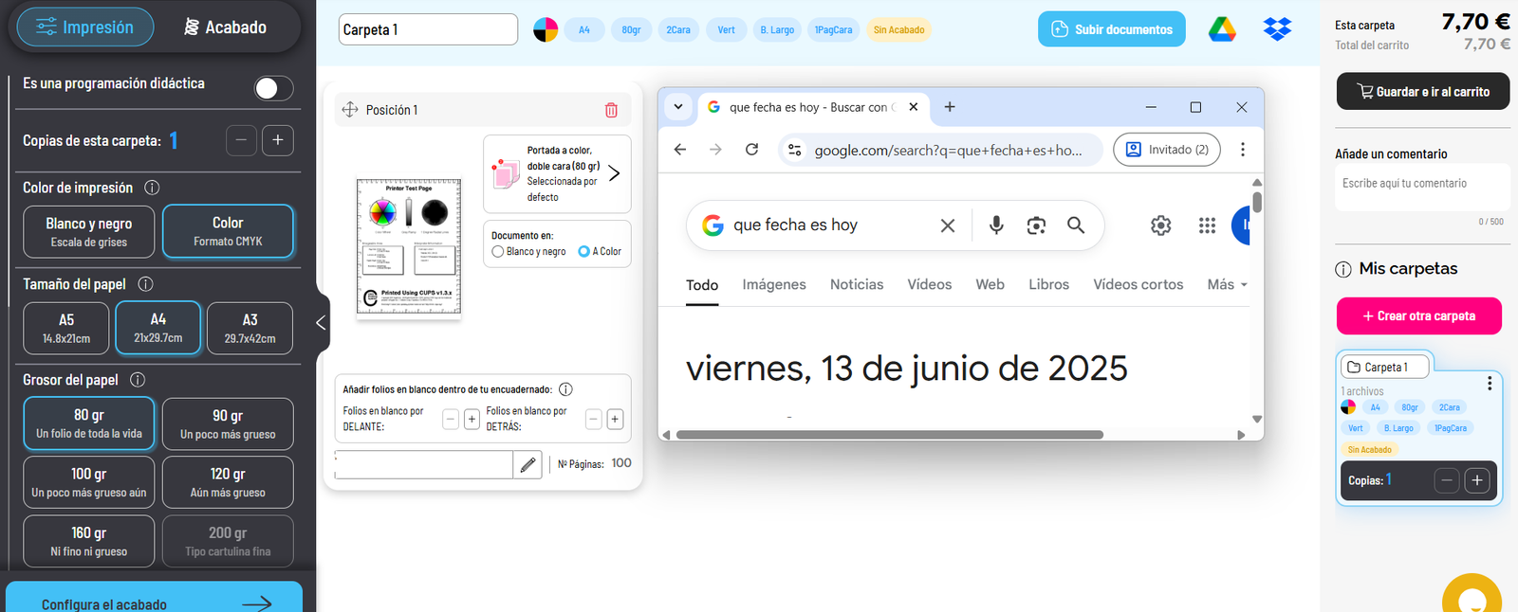1518x612 pixels.
Task: Delete Posición 1 with the trash icon
Action: click(x=611, y=110)
